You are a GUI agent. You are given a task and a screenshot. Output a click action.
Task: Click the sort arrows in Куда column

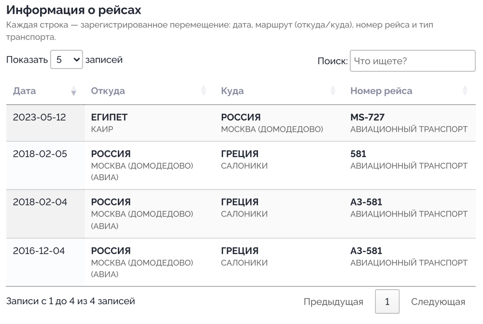coord(333,91)
